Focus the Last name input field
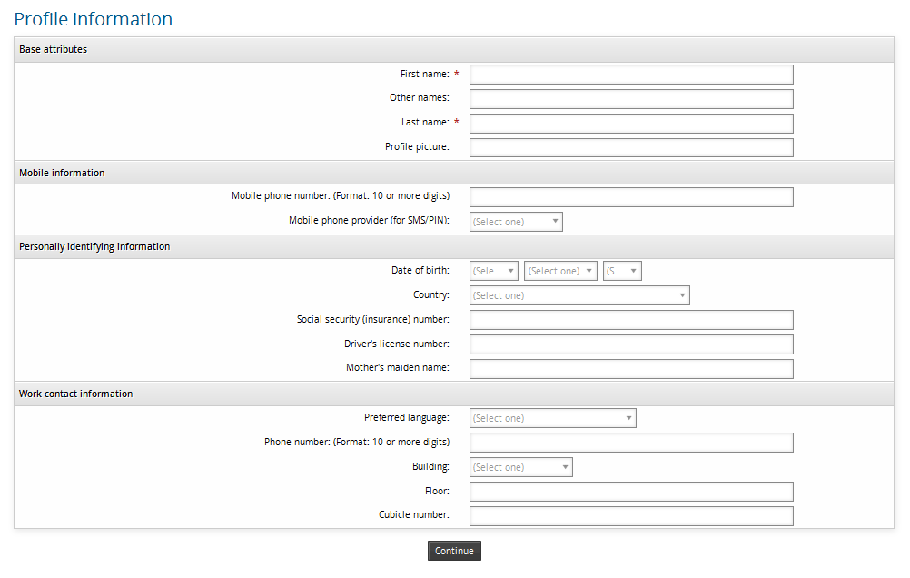Screen dimensions: 910x578 pyautogui.click(x=631, y=123)
